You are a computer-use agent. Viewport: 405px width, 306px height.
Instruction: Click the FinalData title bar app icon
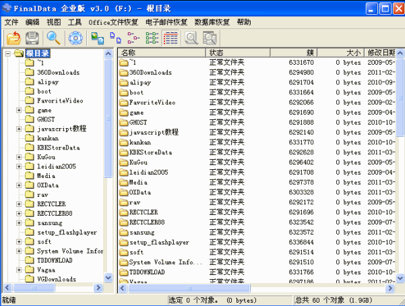pos(7,8)
